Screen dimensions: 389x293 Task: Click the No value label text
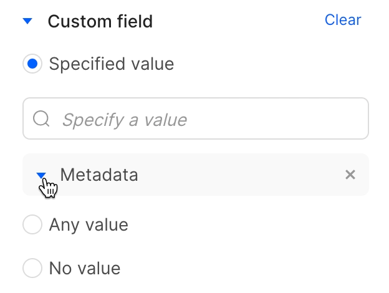click(x=85, y=268)
